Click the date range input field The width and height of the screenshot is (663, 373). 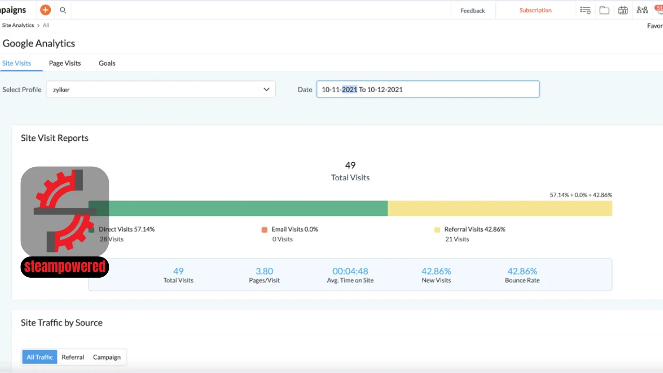pyautogui.click(x=428, y=89)
